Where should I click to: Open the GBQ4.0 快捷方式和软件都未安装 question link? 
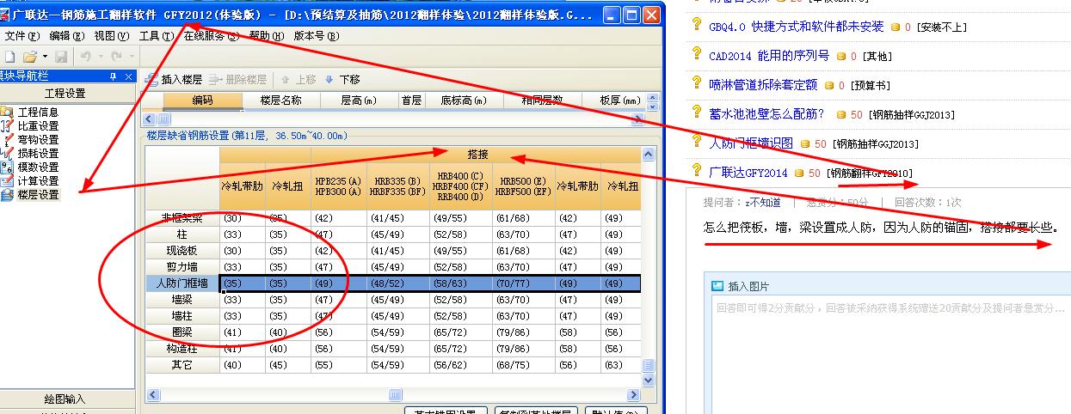pos(796,27)
